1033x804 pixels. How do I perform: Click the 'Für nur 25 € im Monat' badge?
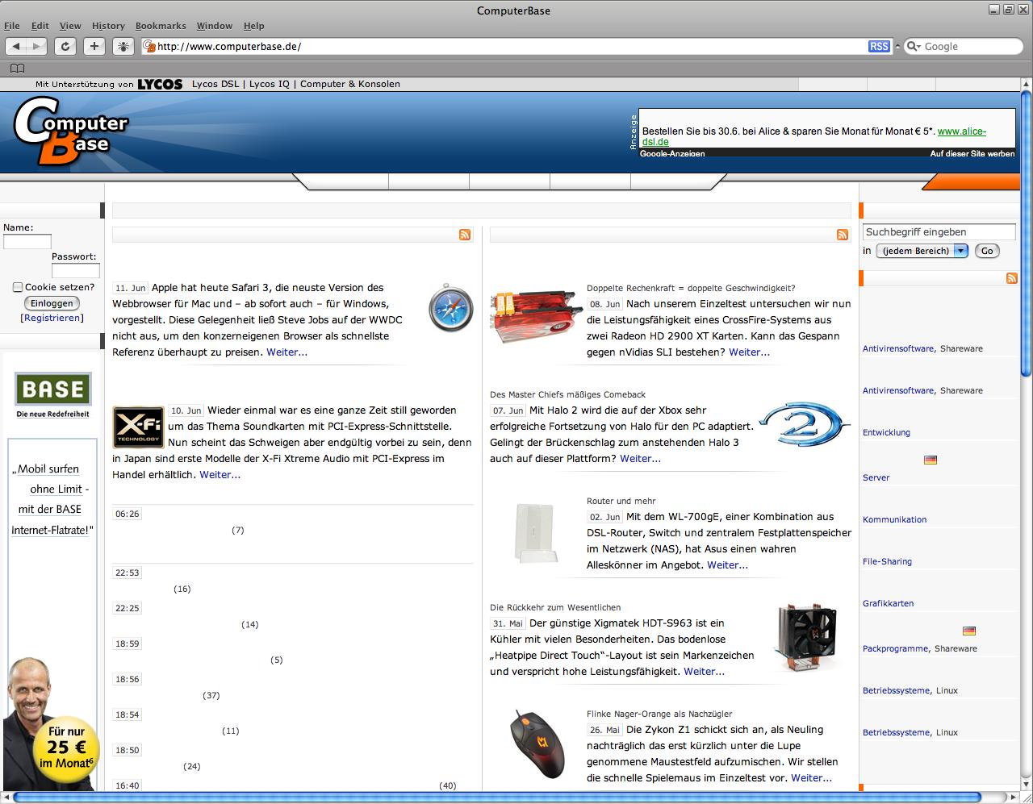(x=66, y=748)
